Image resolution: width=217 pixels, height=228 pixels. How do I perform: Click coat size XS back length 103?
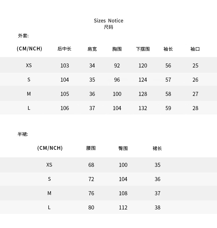click(x=65, y=65)
